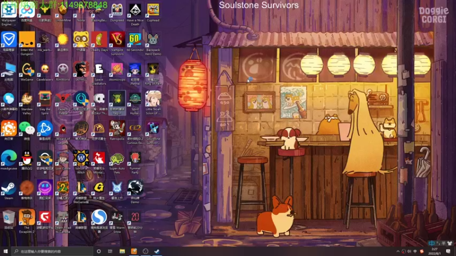Open File Explorer from taskbar
The height and width of the screenshot is (256, 456).
tap(122, 251)
